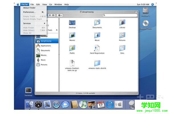Select the Untitled 1 hard drive on desktop
171x114 pixels.
[145, 11]
